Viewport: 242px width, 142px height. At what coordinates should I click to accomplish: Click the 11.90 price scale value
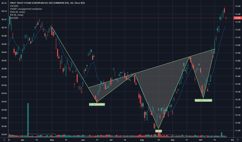[238, 131]
